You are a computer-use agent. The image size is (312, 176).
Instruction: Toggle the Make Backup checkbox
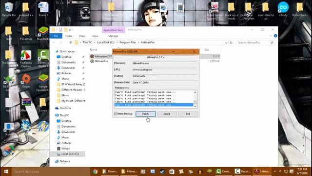(116, 113)
